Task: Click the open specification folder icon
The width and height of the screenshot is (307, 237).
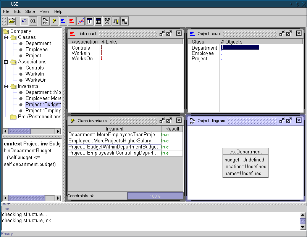Action: click(x=11, y=21)
